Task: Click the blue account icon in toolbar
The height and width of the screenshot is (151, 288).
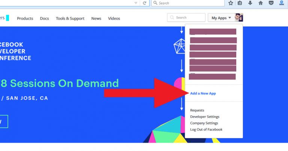Action: coord(281,3)
